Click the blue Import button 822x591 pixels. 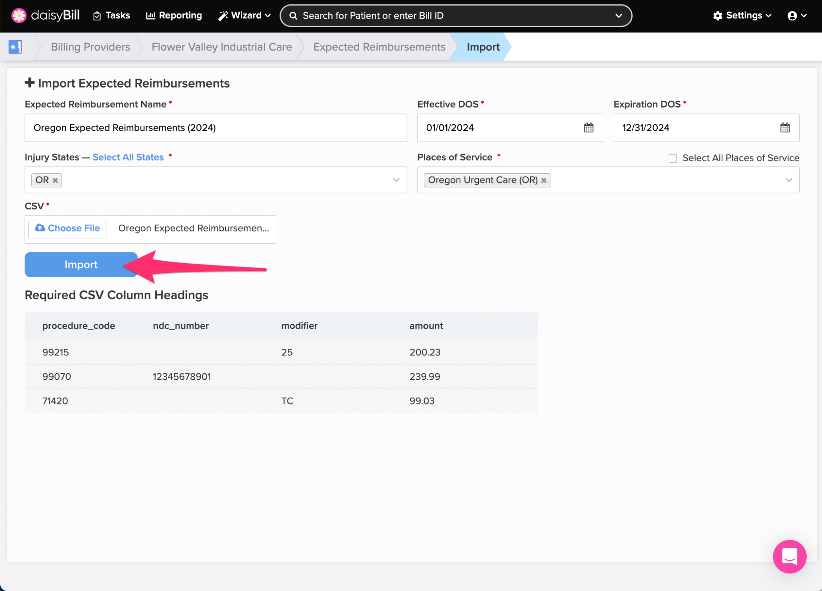[81, 264]
